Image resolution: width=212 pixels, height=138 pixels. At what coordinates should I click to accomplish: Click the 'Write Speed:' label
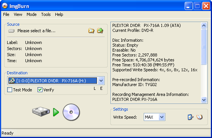(x=125, y=117)
